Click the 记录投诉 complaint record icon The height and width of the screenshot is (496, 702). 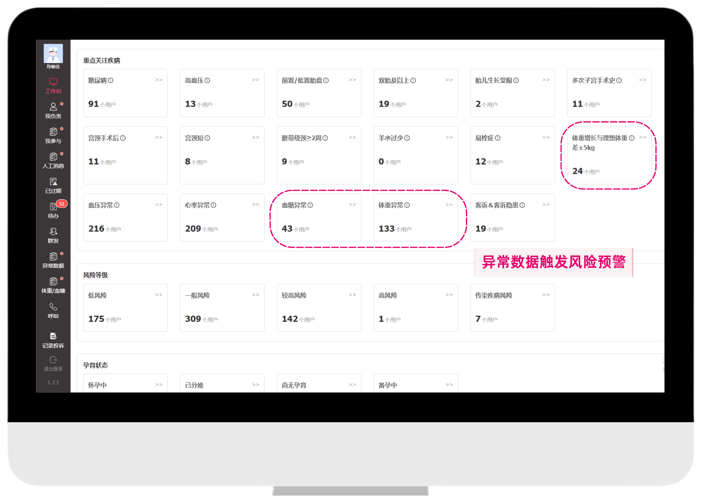pyautogui.click(x=53, y=336)
